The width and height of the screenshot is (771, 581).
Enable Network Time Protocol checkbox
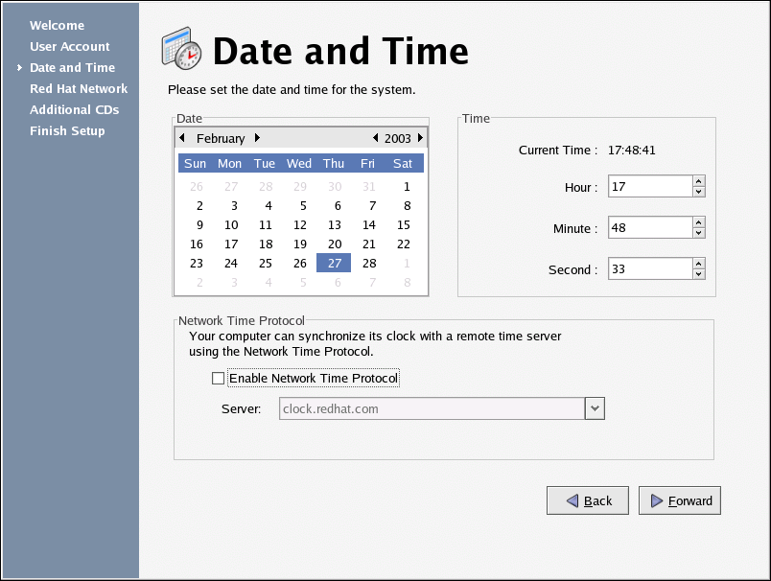tap(218, 379)
